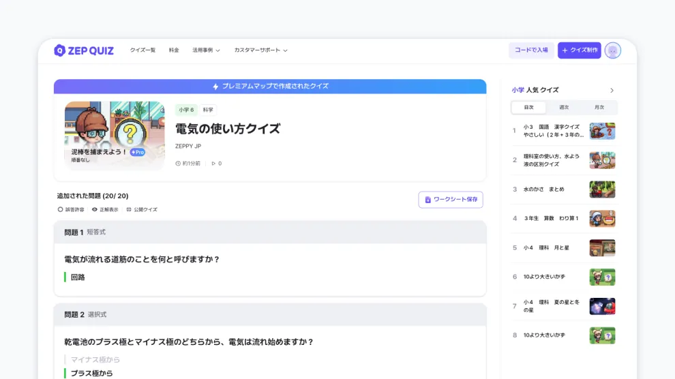The width and height of the screenshot is (675, 379).
Task: Open thumbnail of 3年生 算数 わり算1
Action: click(602, 219)
